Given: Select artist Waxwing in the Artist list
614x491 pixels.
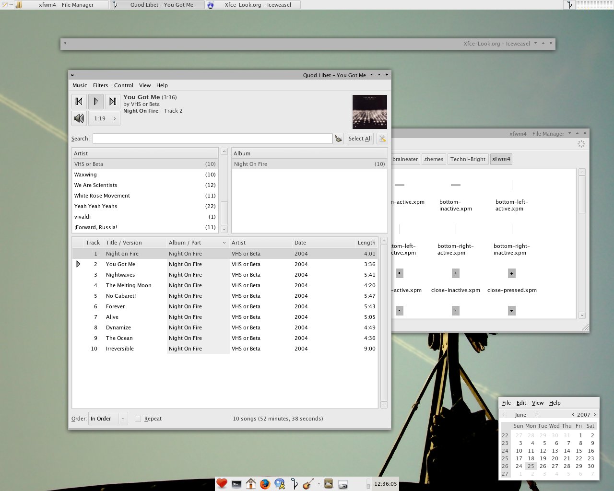Looking at the screenshot, I should (145, 175).
